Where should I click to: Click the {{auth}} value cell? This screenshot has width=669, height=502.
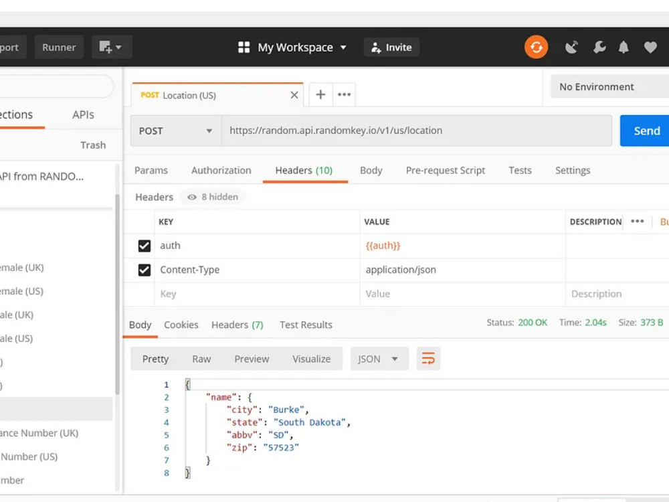462,246
